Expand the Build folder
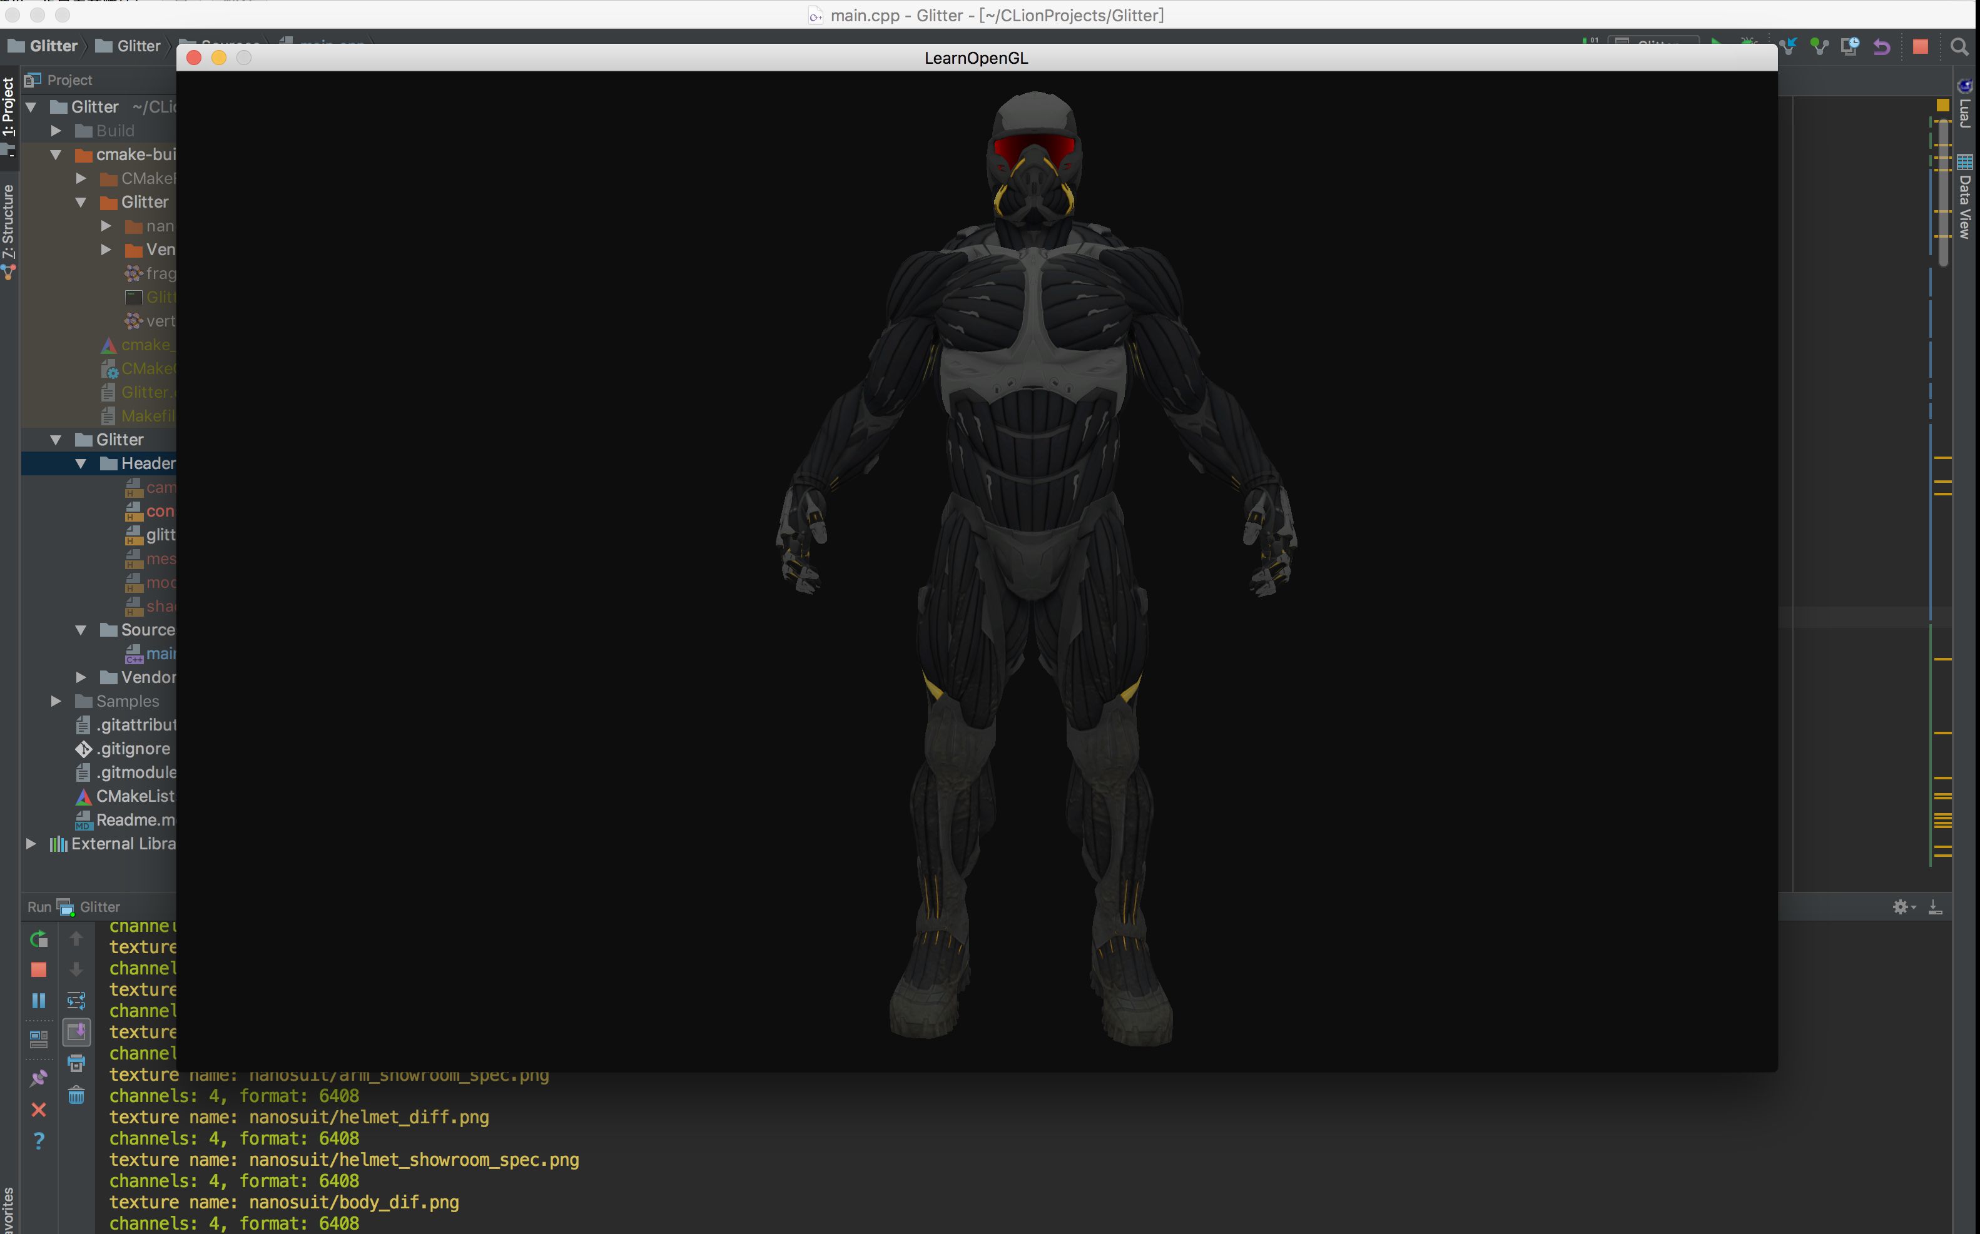The image size is (1980, 1234). pyautogui.click(x=56, y=131)
